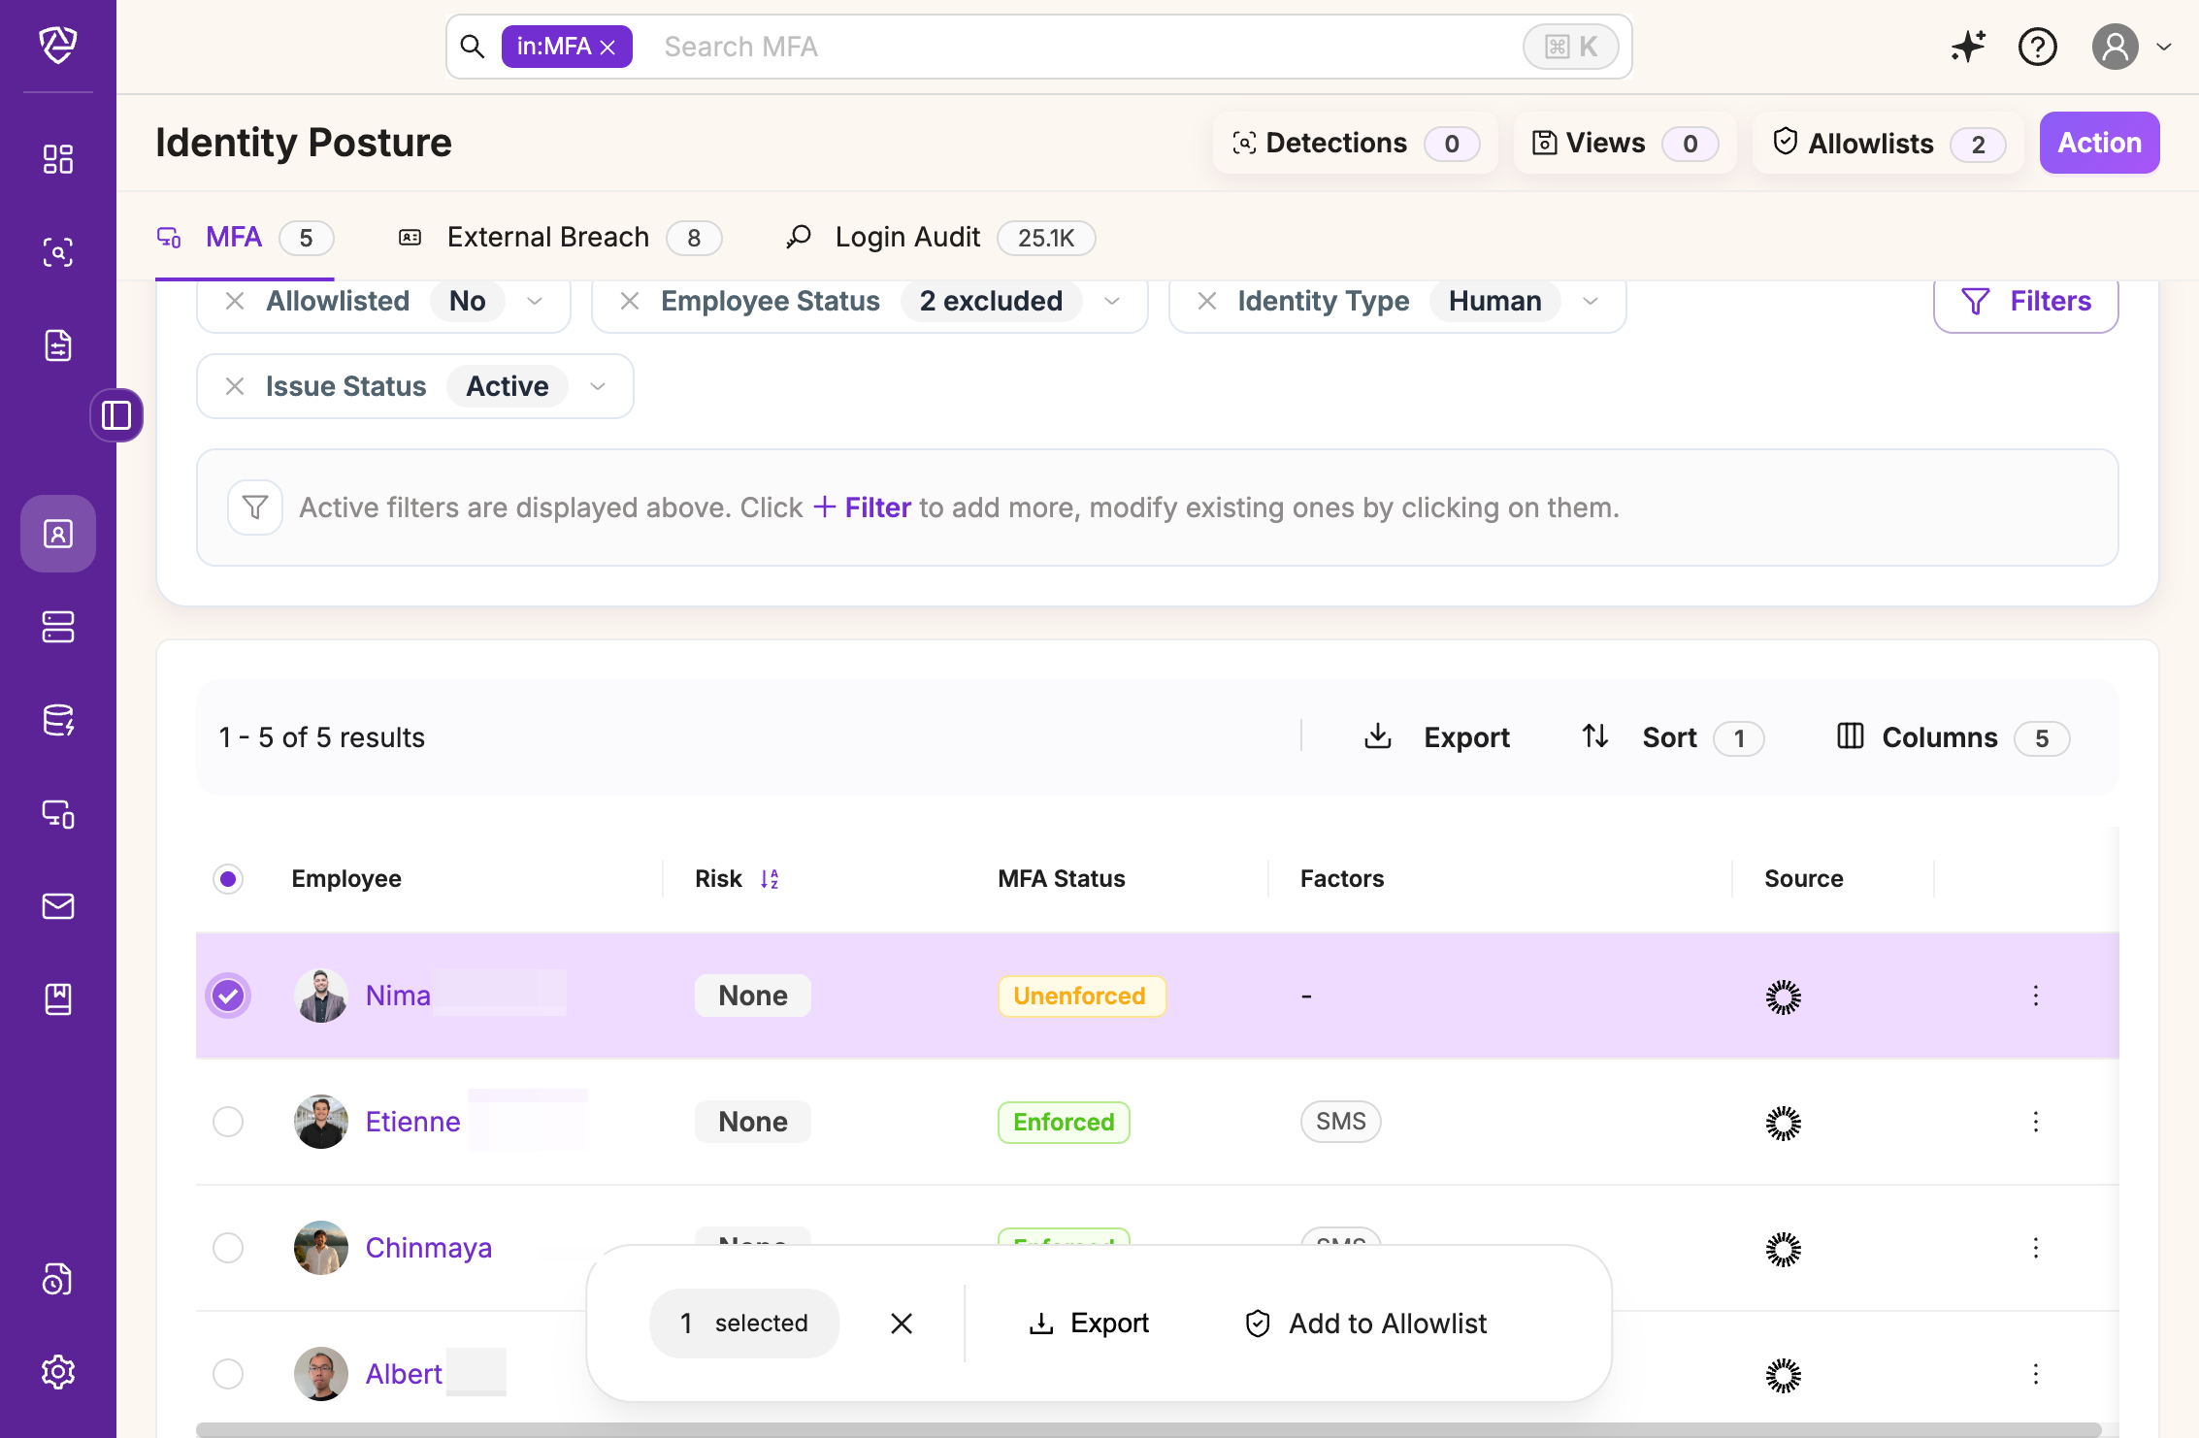Screen dimensions: 2199x1438
Task: Open the user account menu chevron
Action: 2164,47
